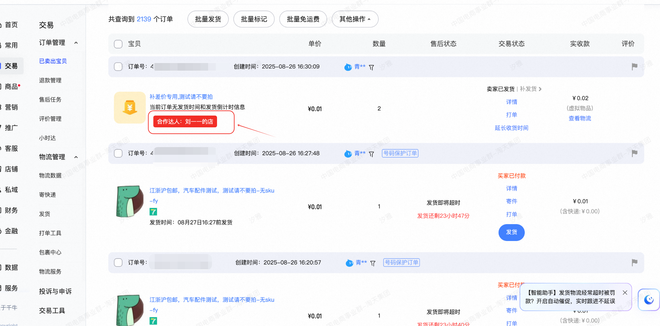This screenshot has width=660, height=326.
Task: Select all orders with header checkbox
Action: point(118,44)
